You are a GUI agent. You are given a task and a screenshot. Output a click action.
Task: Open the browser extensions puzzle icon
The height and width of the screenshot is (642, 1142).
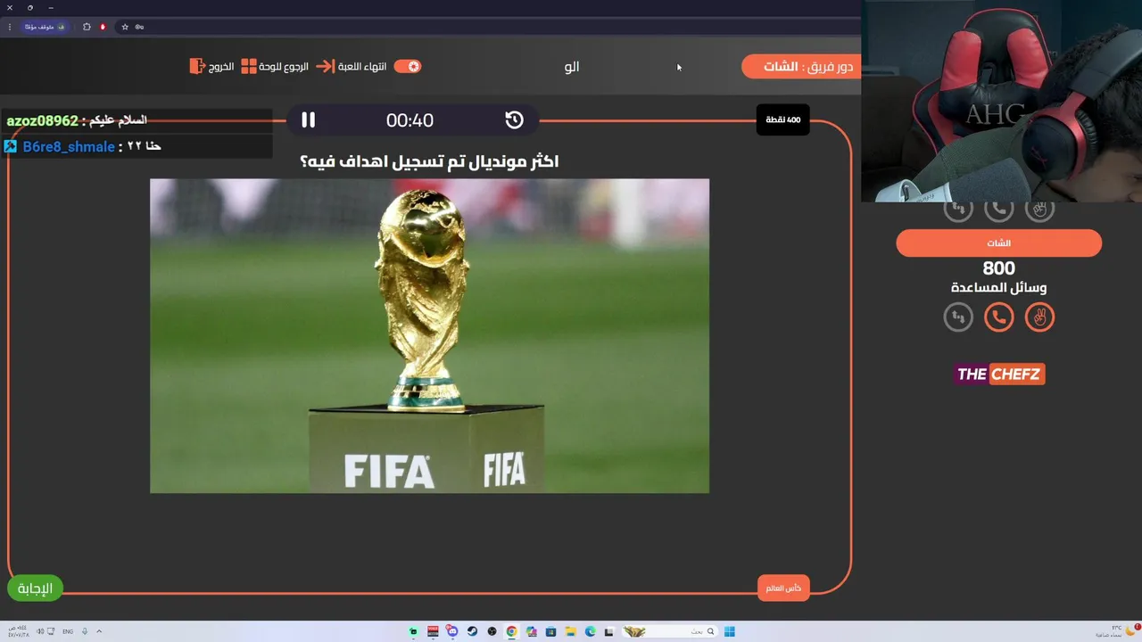click(x=87, y=27)
